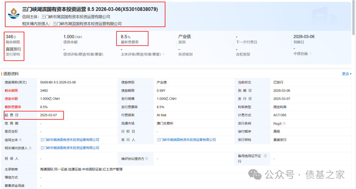Image resolution: width=356 pixels, height=189 pixels.
Task: Click red 剩余期限 label in table
Action: click(11, 91)
